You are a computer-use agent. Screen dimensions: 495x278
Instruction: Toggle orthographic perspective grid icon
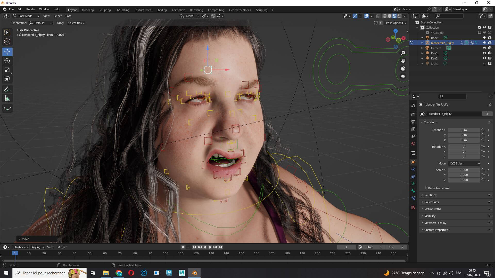403,76
